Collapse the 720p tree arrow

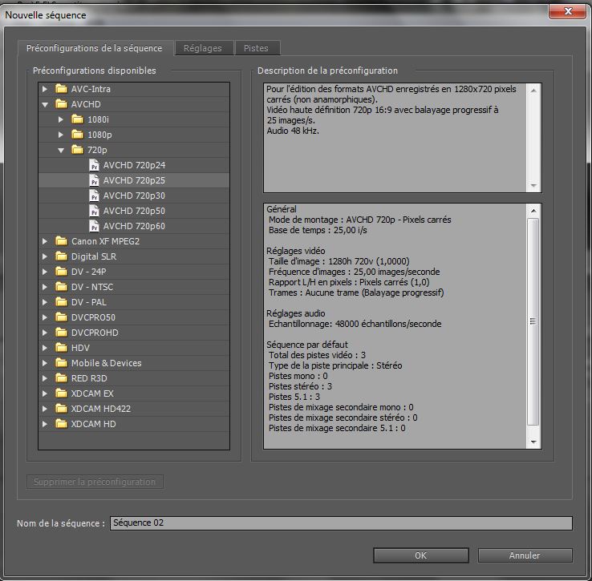[61, 150]
